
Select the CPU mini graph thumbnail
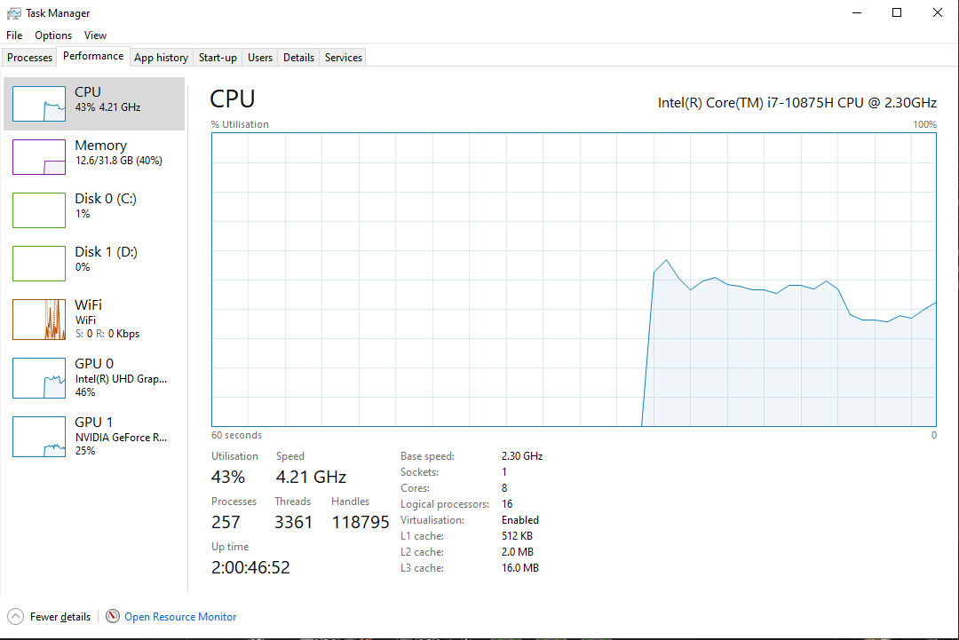pos(39,104)
